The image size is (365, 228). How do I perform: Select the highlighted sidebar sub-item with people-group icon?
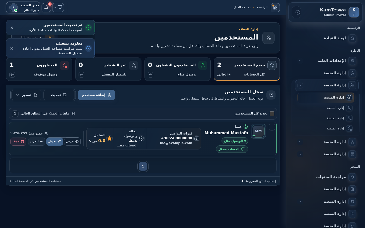[x=326, y=98]
